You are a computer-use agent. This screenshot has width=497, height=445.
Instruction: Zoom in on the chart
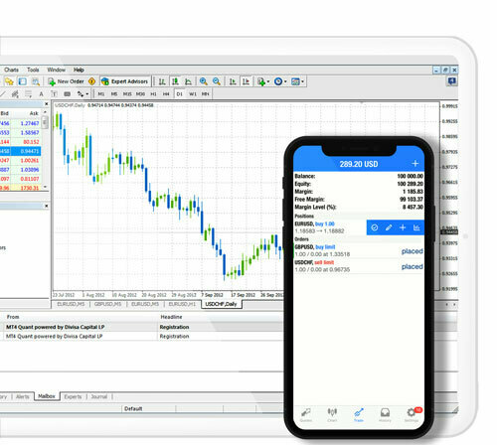click(204, 81)
